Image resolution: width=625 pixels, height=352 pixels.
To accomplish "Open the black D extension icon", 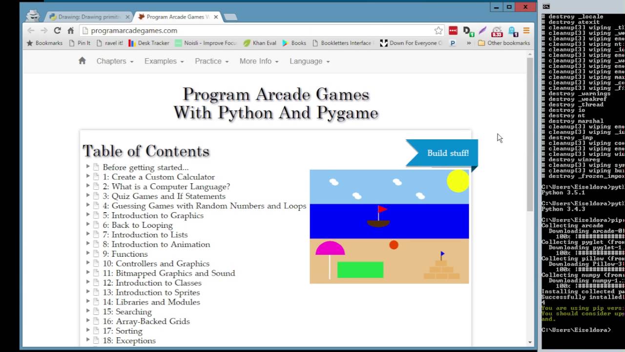I will 468,31.
